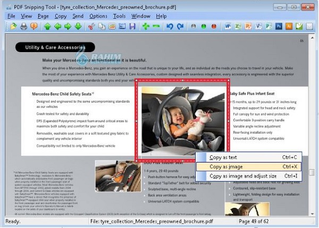Send snip to PowerPoint icon

tap(248, 27)
